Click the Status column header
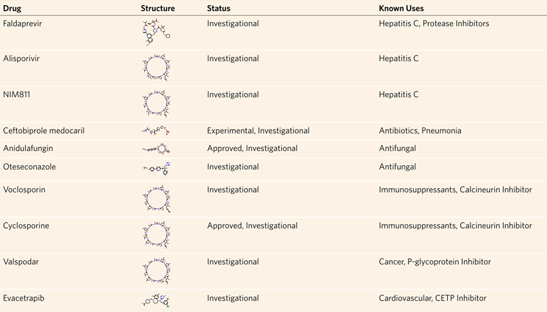This screenshot has width=547, height=312. pyautogui.click(x=219, y=8)
